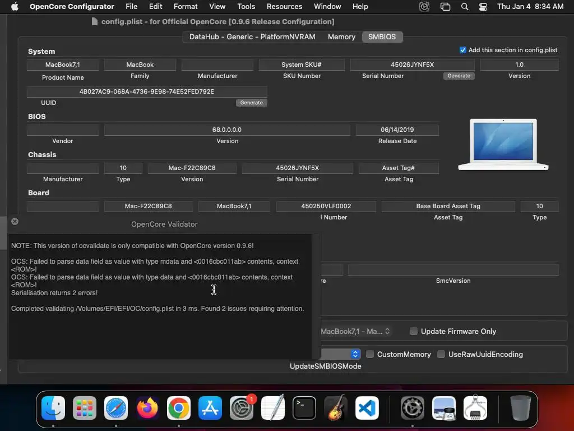Screen dimensions: 574x431
Task: Open Finder from the Dock
Action: (53, 408)
